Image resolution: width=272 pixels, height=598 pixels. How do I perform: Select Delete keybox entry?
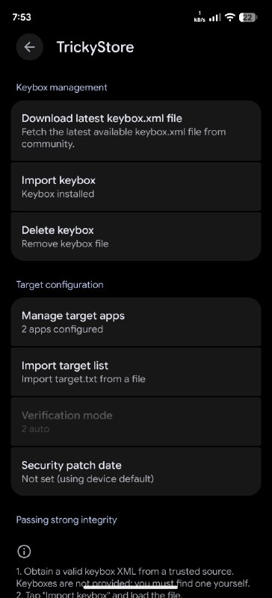(136, 236)
